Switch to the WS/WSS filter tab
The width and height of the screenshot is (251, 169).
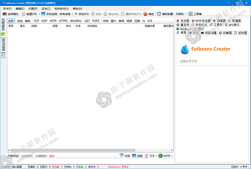[x=76, y=21]
